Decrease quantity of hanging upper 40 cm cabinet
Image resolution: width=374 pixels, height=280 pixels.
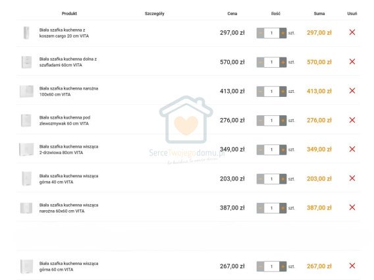tap(260, 179)
